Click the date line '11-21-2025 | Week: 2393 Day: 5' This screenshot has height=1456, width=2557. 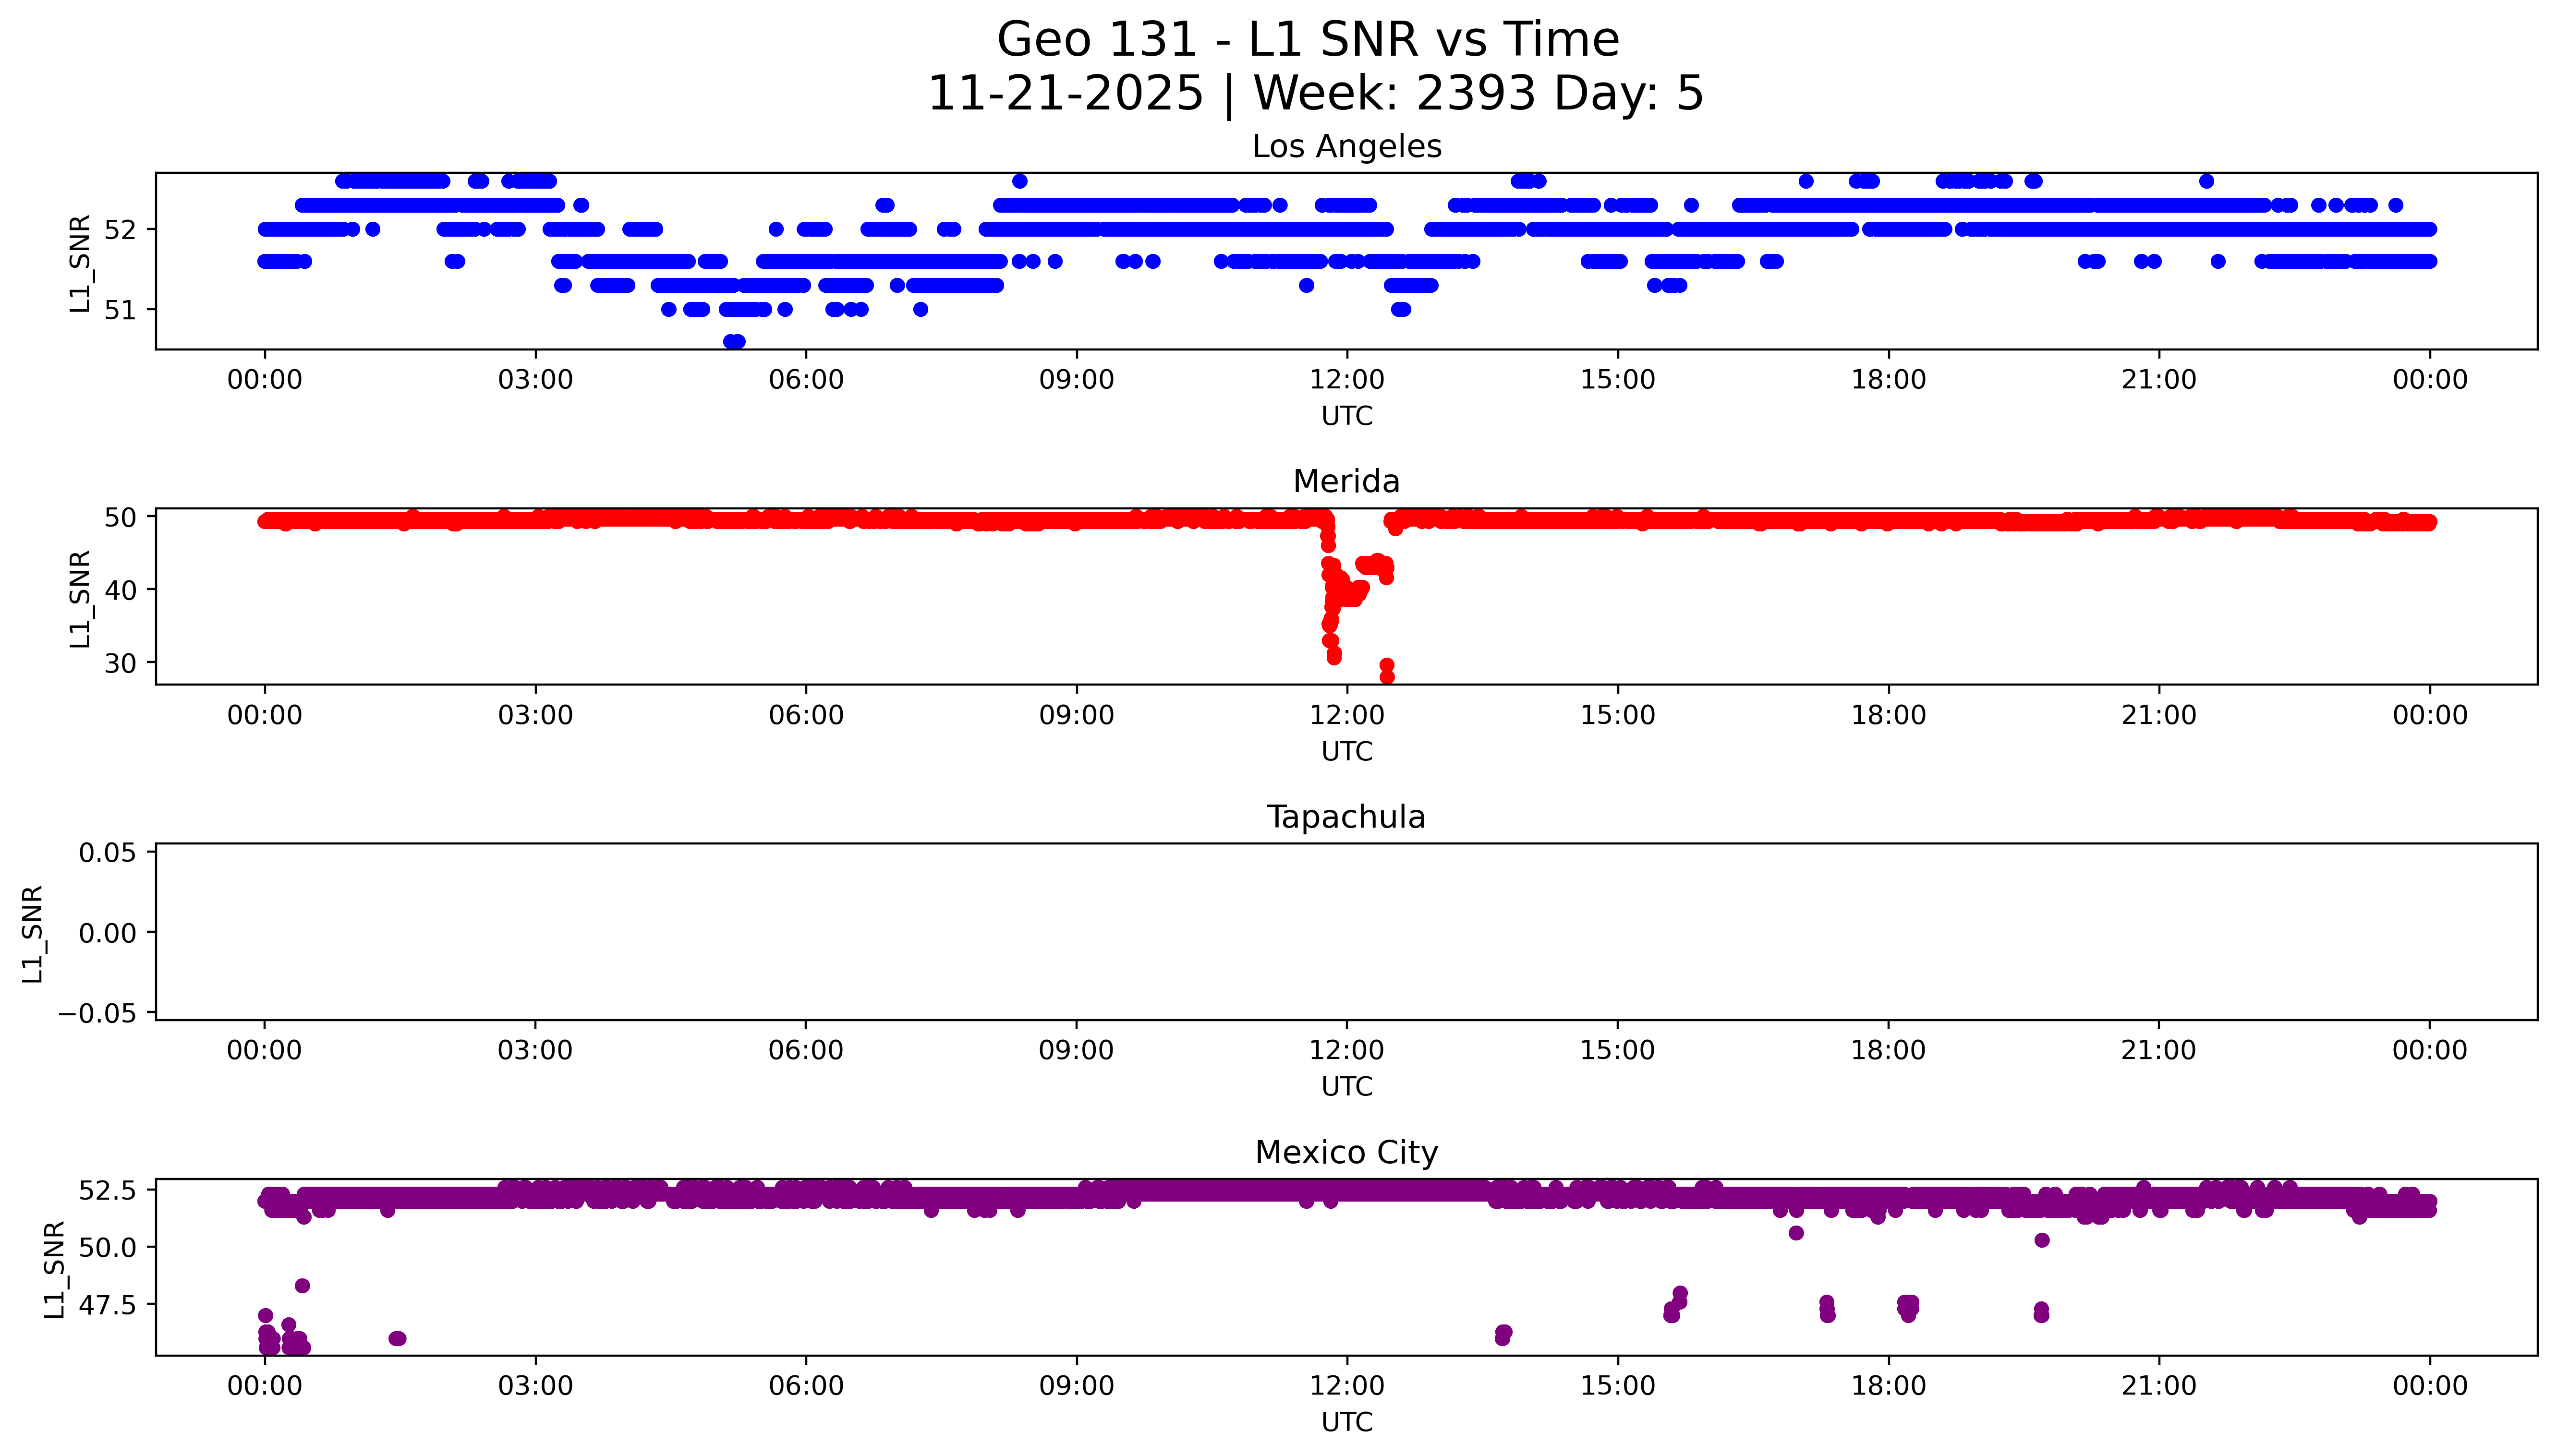pos(1315,93)
